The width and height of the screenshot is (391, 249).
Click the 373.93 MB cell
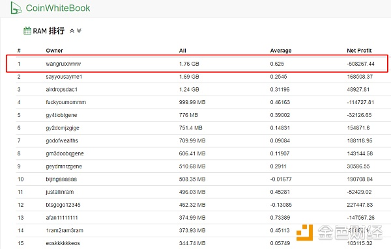192,230
